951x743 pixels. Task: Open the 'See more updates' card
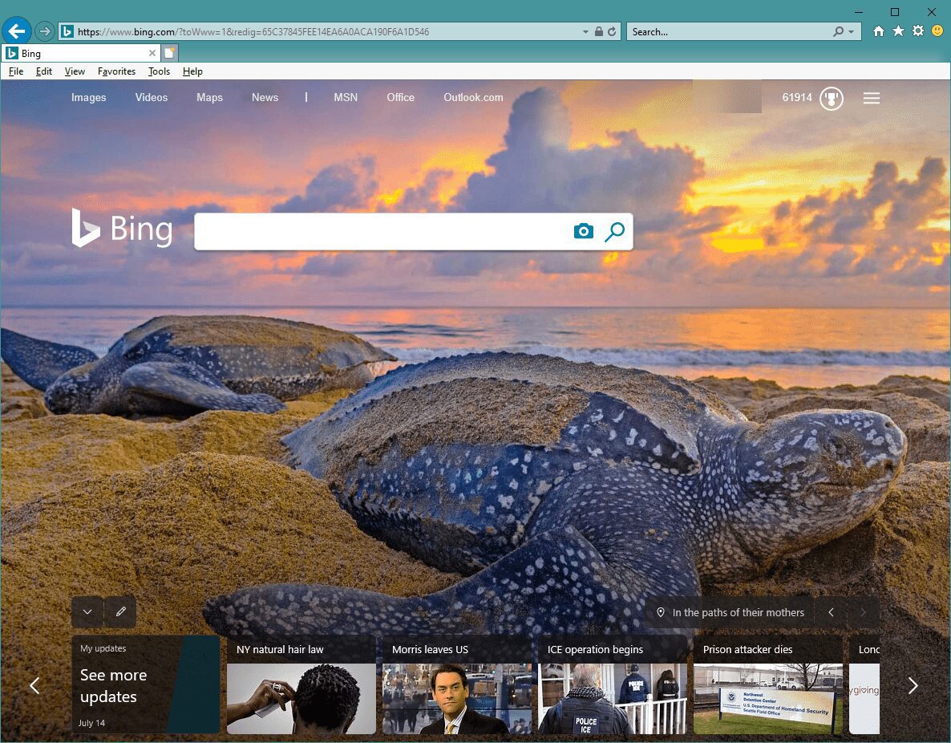point(146,684)
